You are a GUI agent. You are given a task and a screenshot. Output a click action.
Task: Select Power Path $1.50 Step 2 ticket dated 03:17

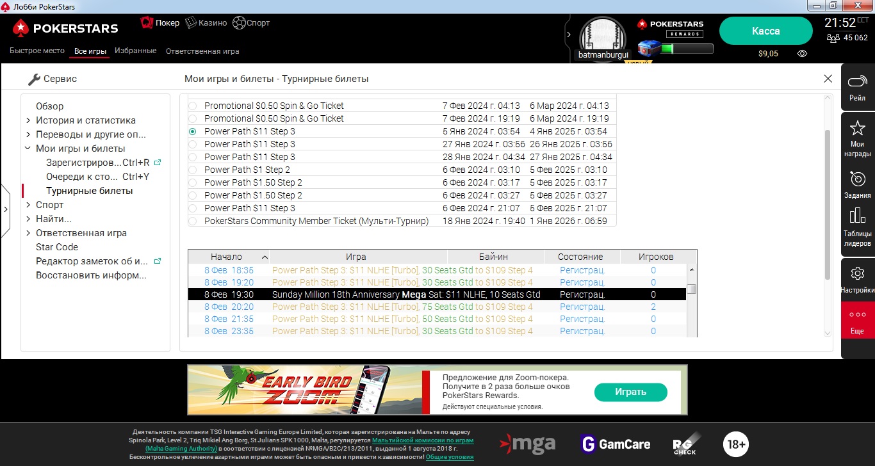click(192, 182)
